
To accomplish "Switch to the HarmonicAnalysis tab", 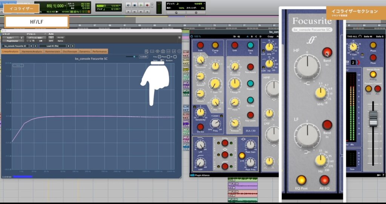I will pyautogui.click(x=32, y=51).
